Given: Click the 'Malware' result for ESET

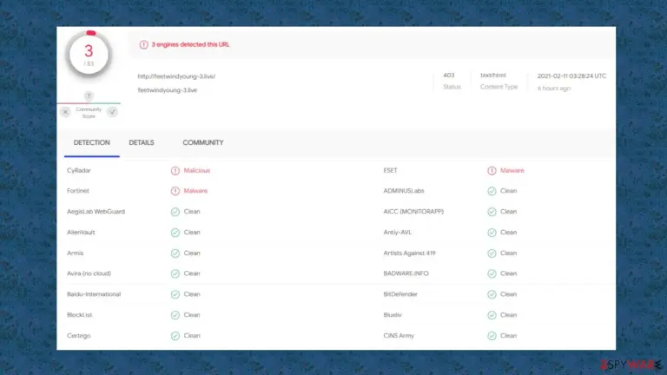Looking at the screenshot, I should point(512,170).
